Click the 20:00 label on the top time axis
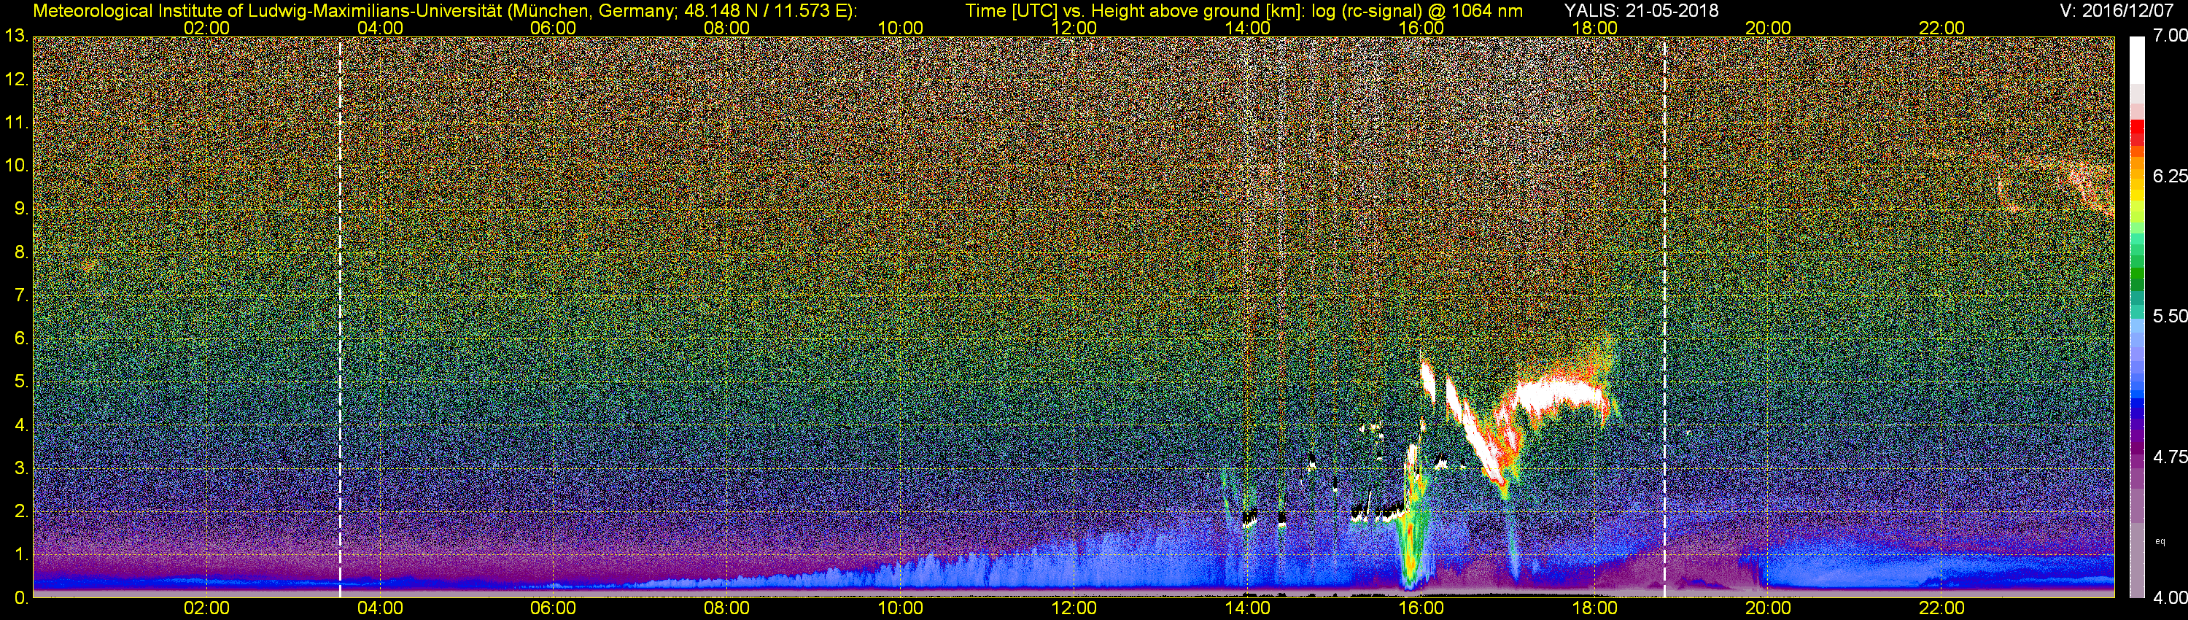The image size is (2188, 620). click(1769, 28)
